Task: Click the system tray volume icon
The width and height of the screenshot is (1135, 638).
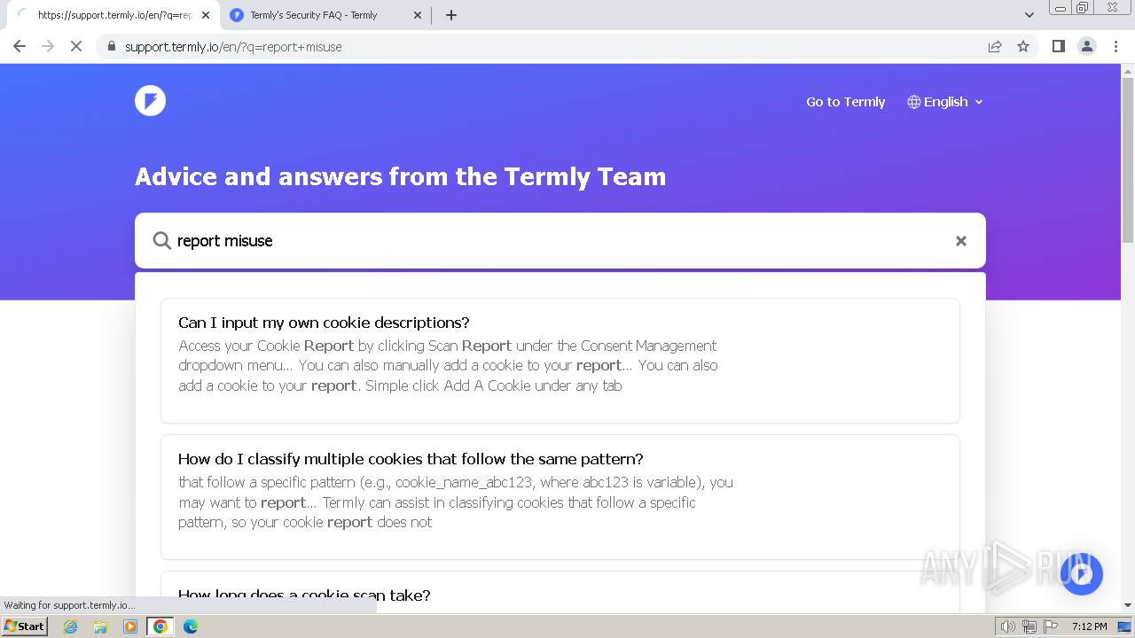Action: [1007, 626]
